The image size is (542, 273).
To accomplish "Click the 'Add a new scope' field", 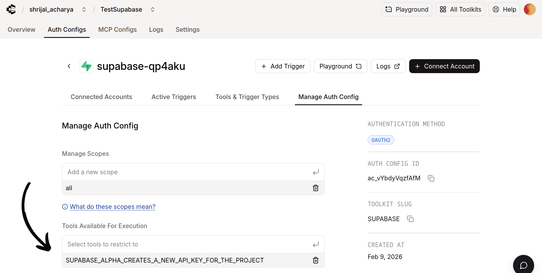I will 187,172.
